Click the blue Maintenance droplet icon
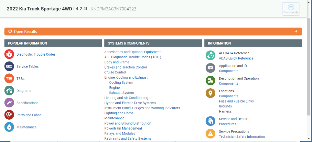Viewport: 312px width, 142px height. click(9, 127)
